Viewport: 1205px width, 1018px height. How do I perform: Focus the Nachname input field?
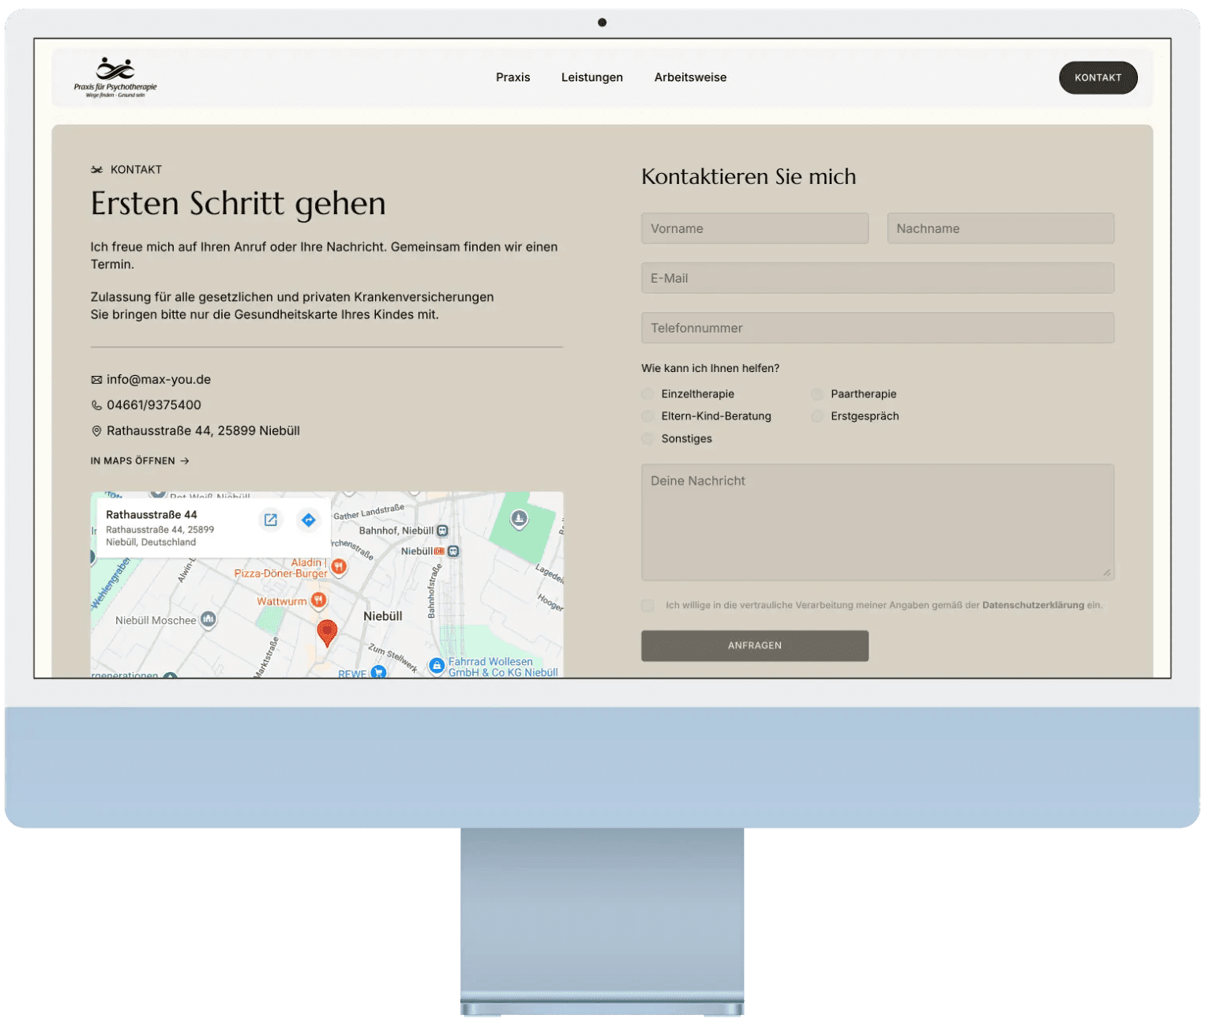click(x=1000, y=228)
